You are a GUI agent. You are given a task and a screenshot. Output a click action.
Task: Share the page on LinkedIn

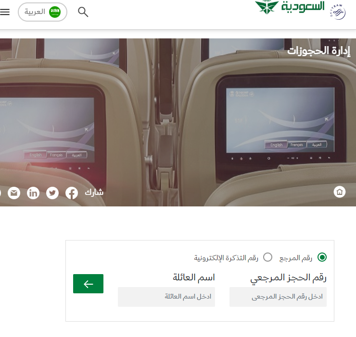[x=33, y=193]
